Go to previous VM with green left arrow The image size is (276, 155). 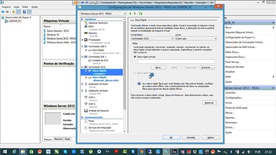[x=130, y=13]
